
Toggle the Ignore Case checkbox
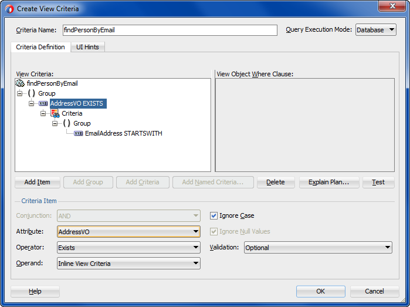pos(214,215)
